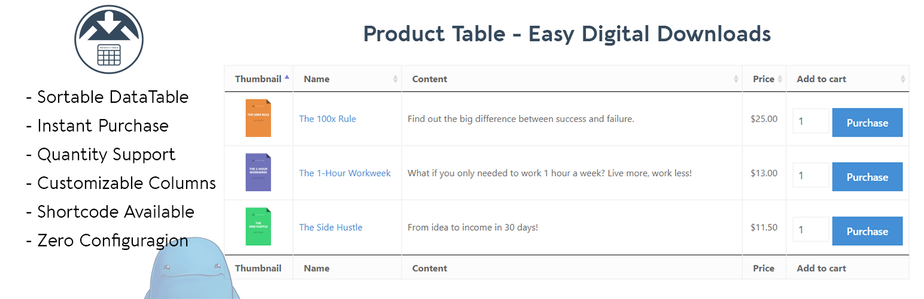Focus quantity field for The 100x Rule
The height and width of the screenshot is (299, 924).
(810, 121)
